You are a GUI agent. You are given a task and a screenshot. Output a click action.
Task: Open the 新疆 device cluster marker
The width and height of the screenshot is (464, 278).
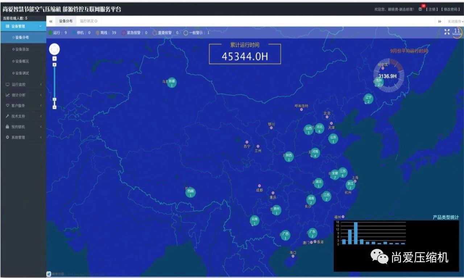172,83
